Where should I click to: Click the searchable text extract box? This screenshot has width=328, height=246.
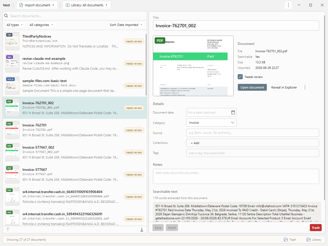tap(237, 212)
